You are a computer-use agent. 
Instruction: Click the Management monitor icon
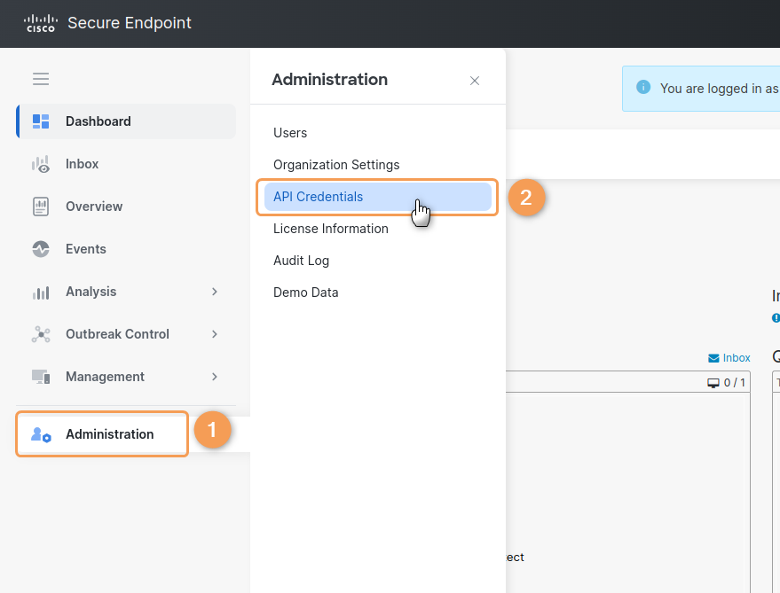[x=41, y=377]
